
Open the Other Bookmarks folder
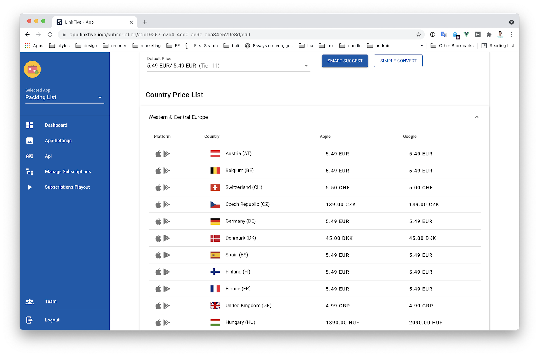click(452, 46)
